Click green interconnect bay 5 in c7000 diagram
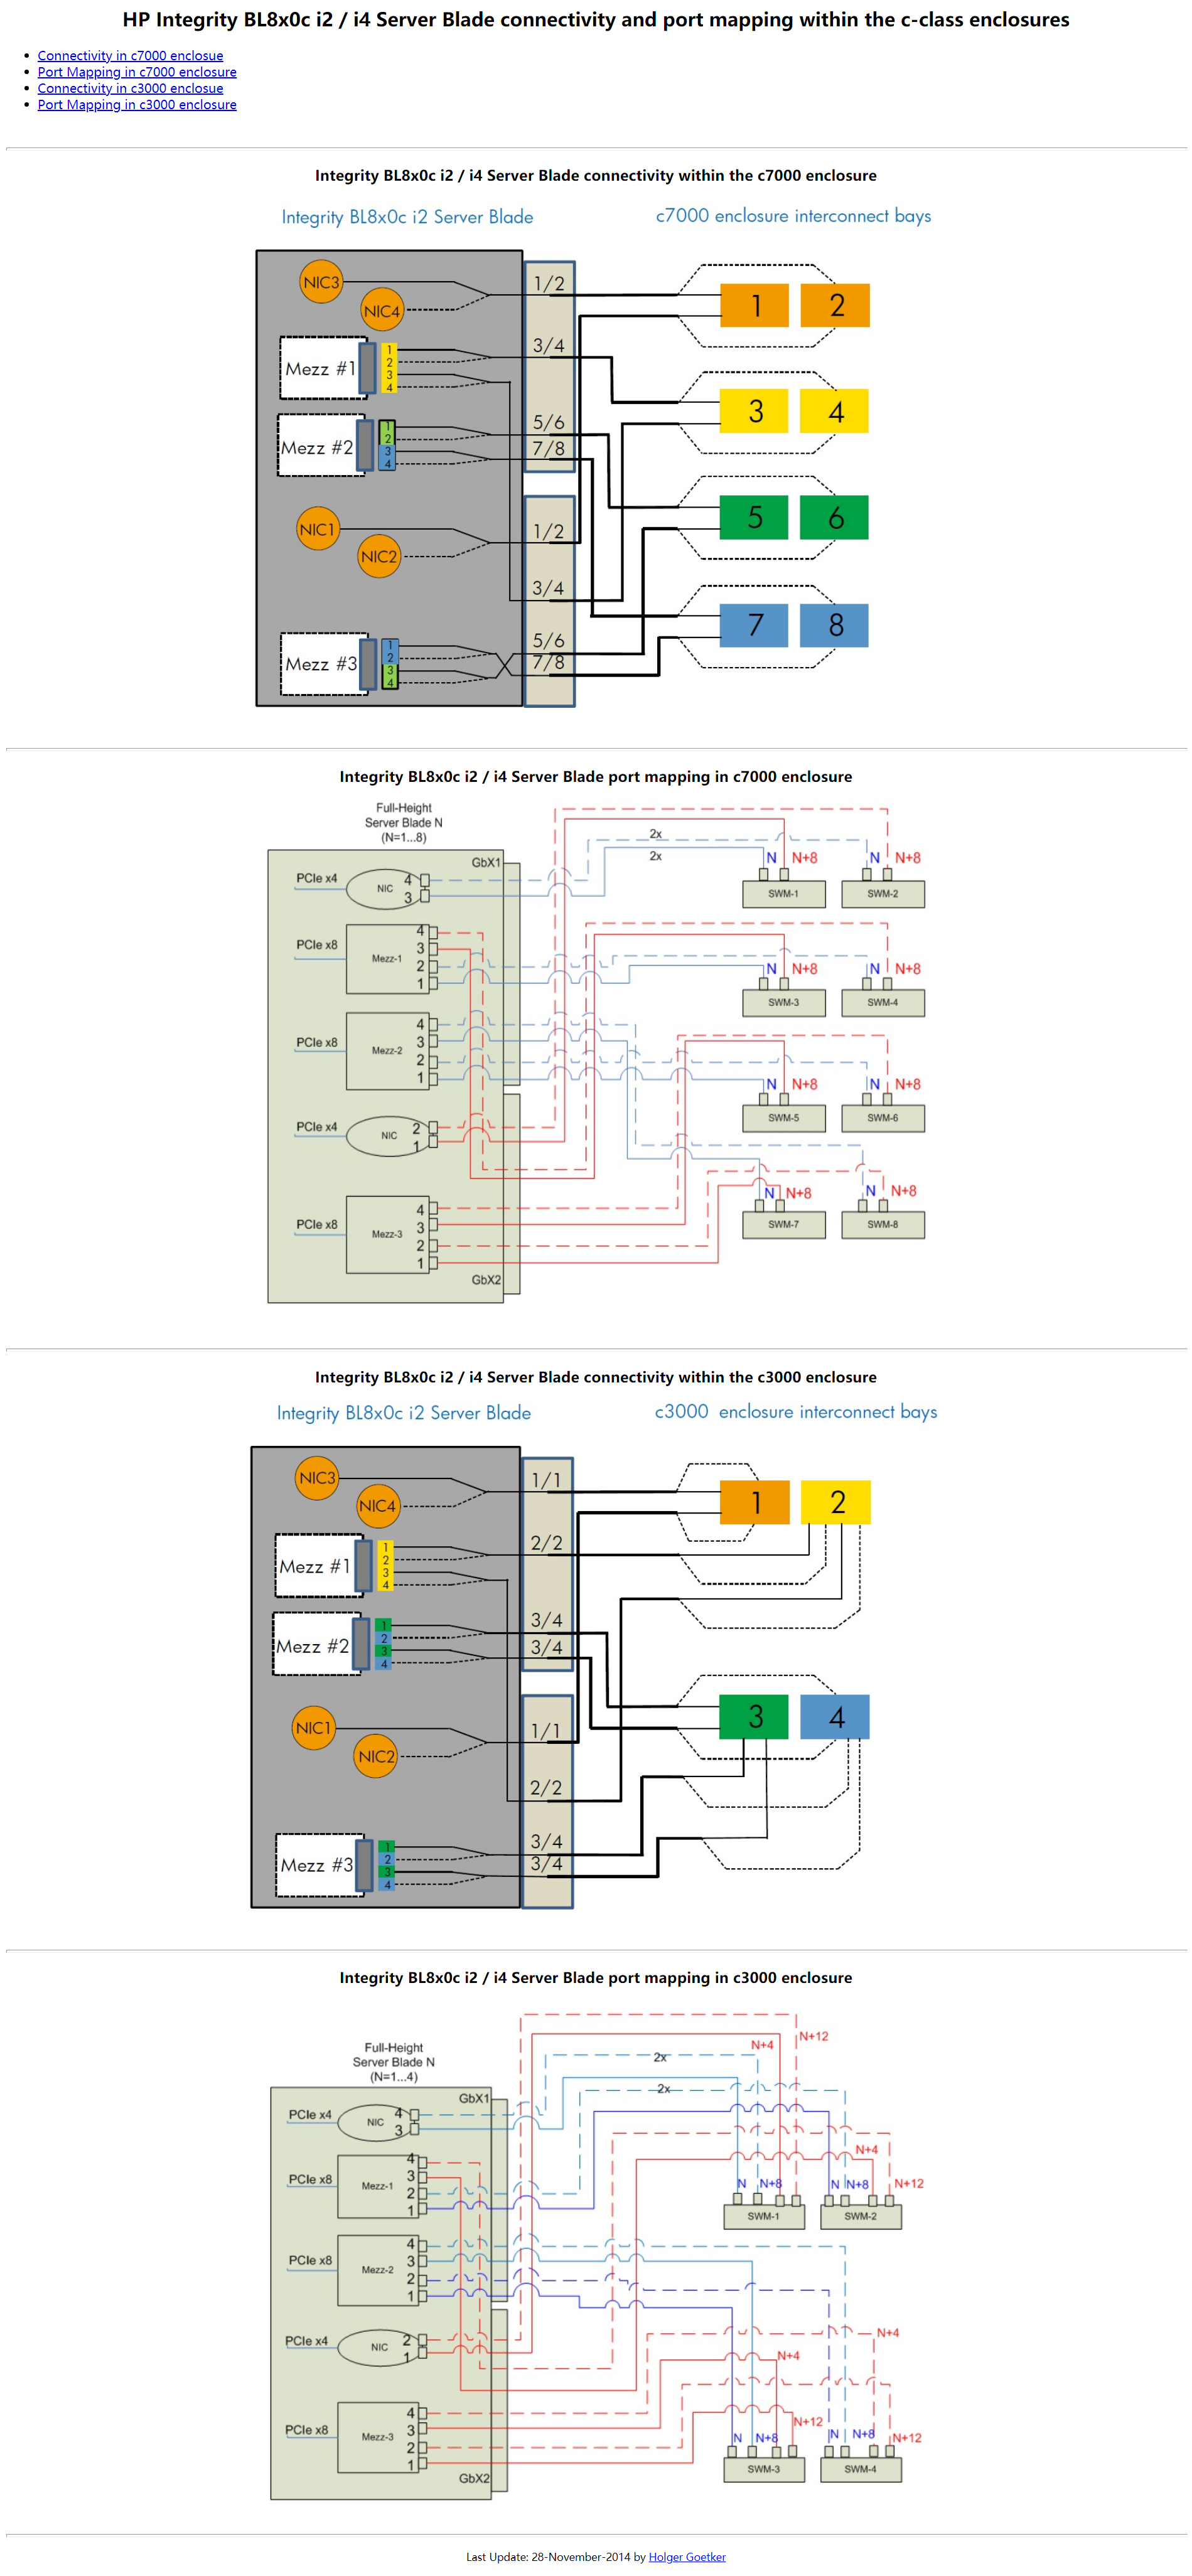Viewport: 1192px width, 2576px height. [755, 517]
